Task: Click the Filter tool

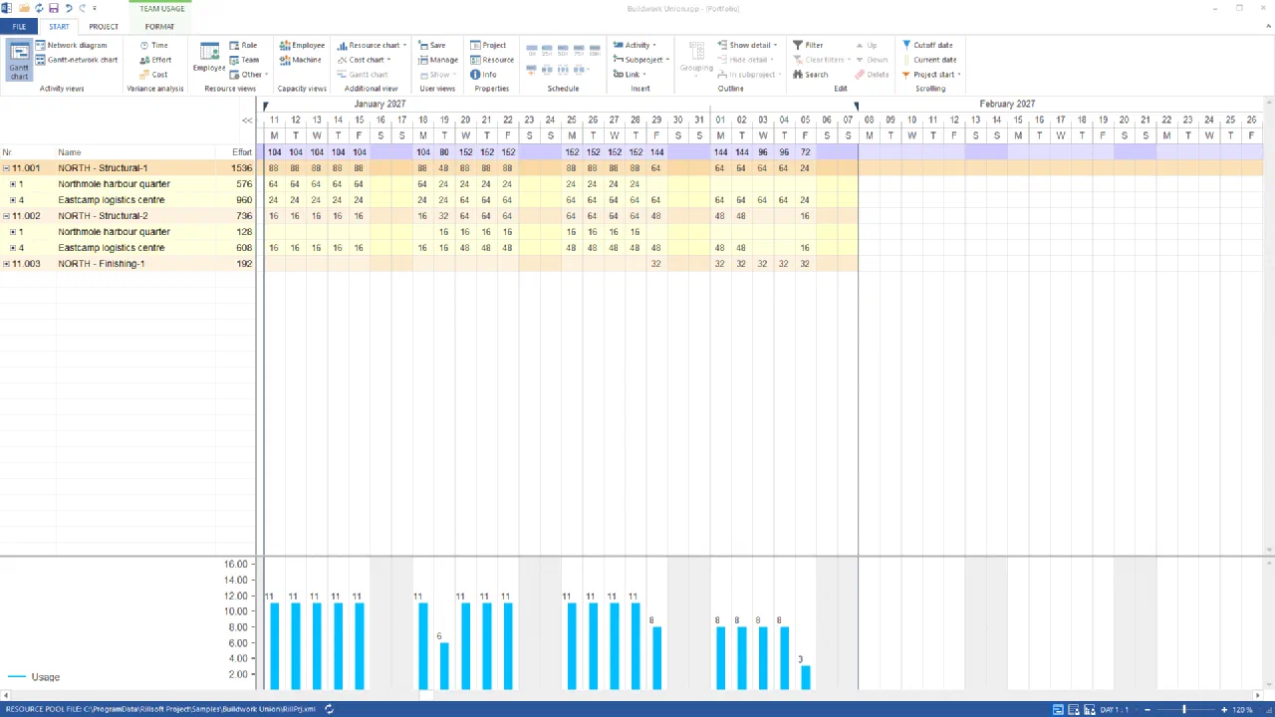Action: pos(808,45)
